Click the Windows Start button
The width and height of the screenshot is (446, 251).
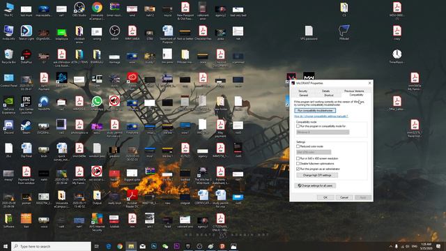coord(5,246)
